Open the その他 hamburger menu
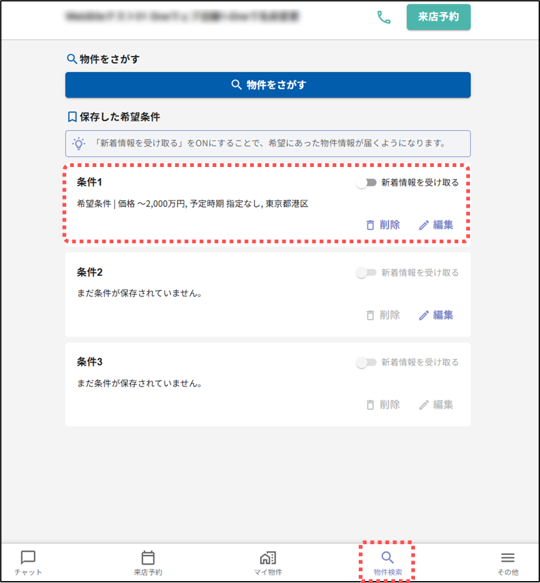This screenshot has height=583, width=540. coord(507,562)
